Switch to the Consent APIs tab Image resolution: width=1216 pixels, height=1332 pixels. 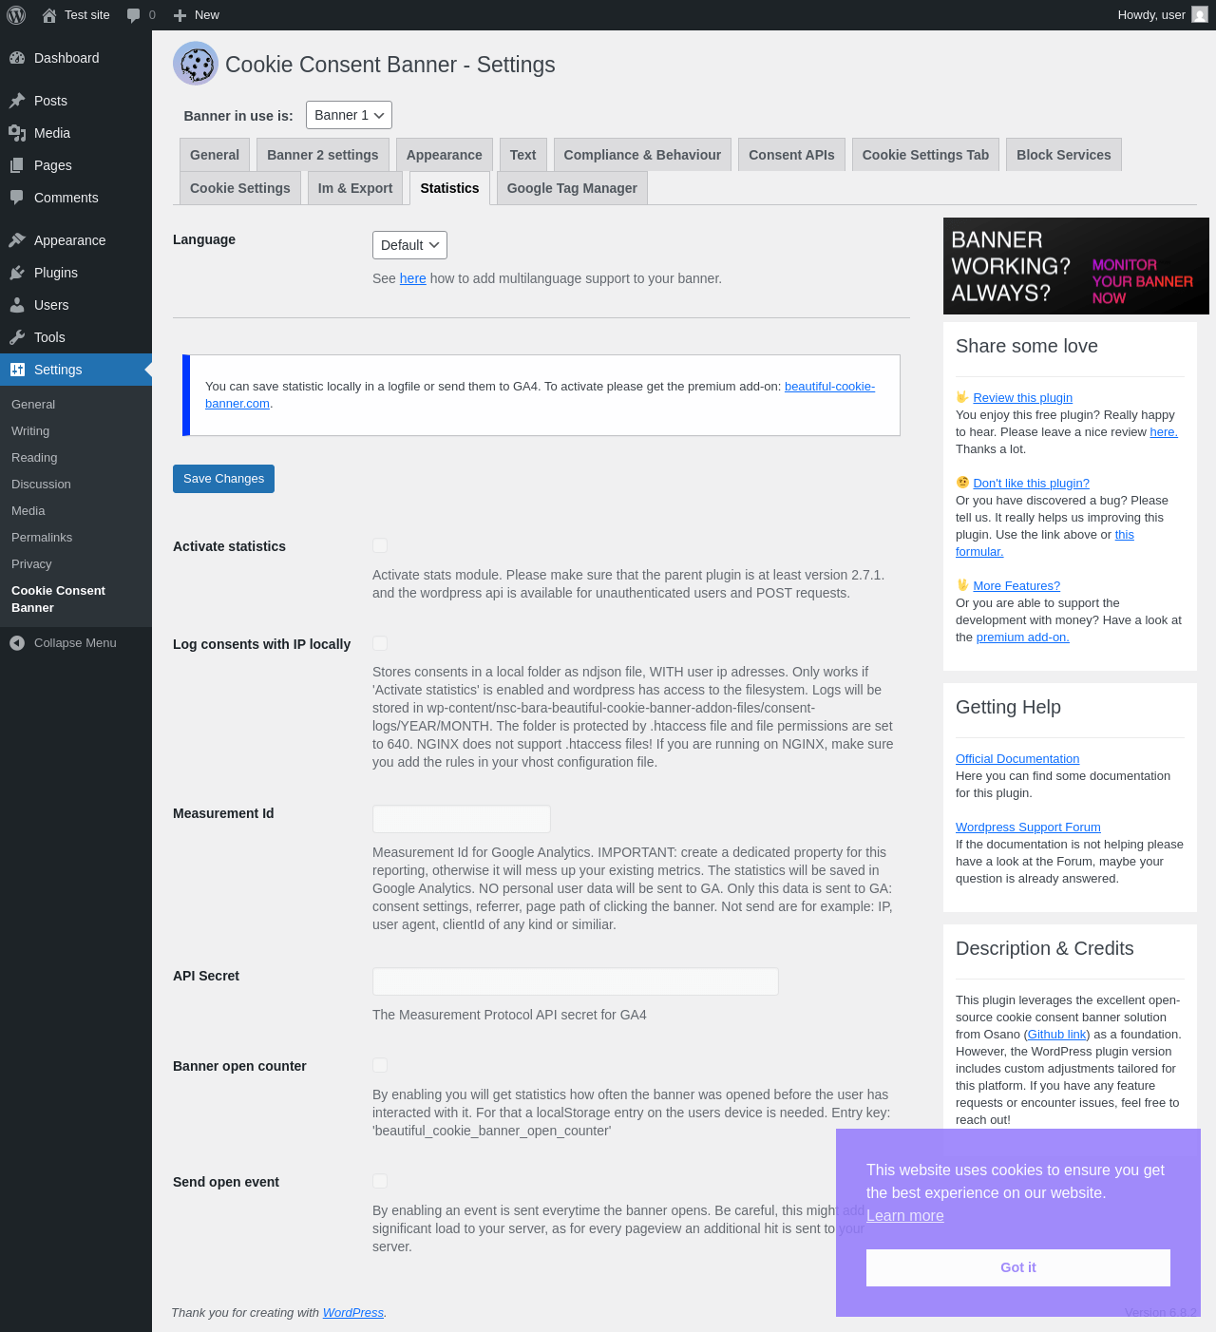coord(791,155)
